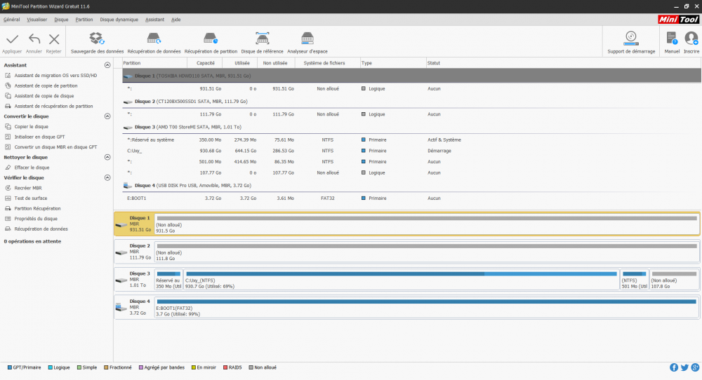Viewport: 702px width, 380px height.
Task: Sort by Non utilisée column header
Action: coord(276,63)
